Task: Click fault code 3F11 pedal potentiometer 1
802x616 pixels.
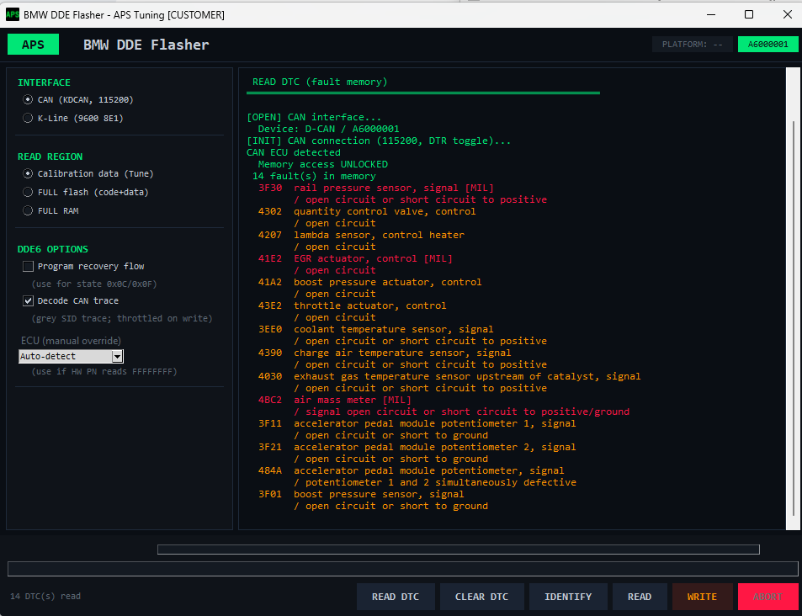Action: coord(417,423)
